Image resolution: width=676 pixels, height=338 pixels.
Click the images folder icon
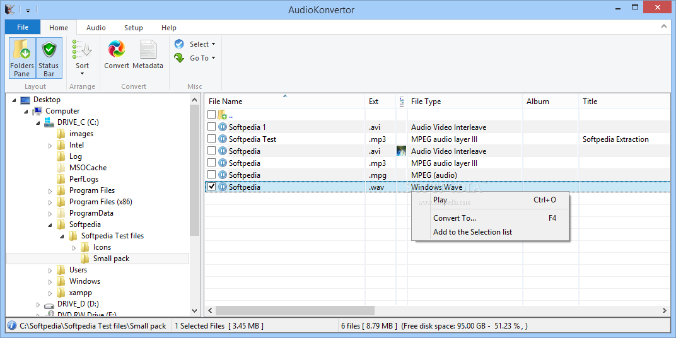[61, 134]
